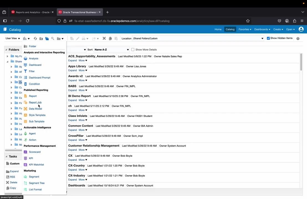Screen dimensions: 307x199
Task: Click the Delete X toolbar icon
Action: (104, 38)
